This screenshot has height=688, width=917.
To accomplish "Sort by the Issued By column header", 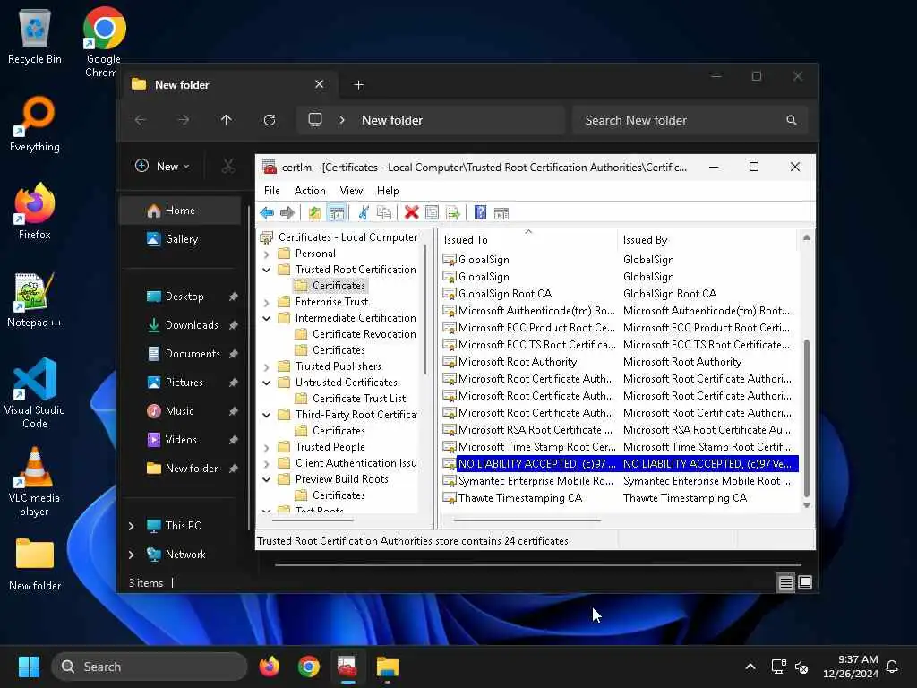I will (707, 240).
